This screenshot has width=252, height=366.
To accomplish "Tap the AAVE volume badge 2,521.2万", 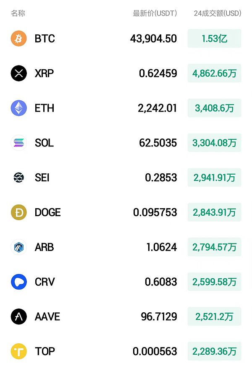I will click(214, 316).
